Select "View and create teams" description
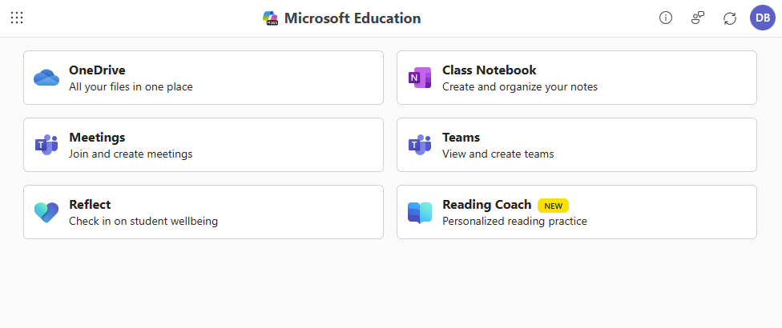Image resolution: width=782 pixels, height=328 pixels. [x=498, y=154]
